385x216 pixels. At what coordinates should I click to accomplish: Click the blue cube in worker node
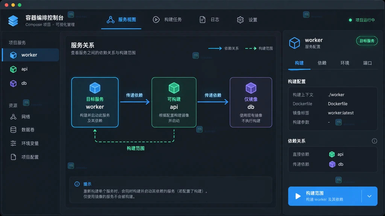pos(95,88)
